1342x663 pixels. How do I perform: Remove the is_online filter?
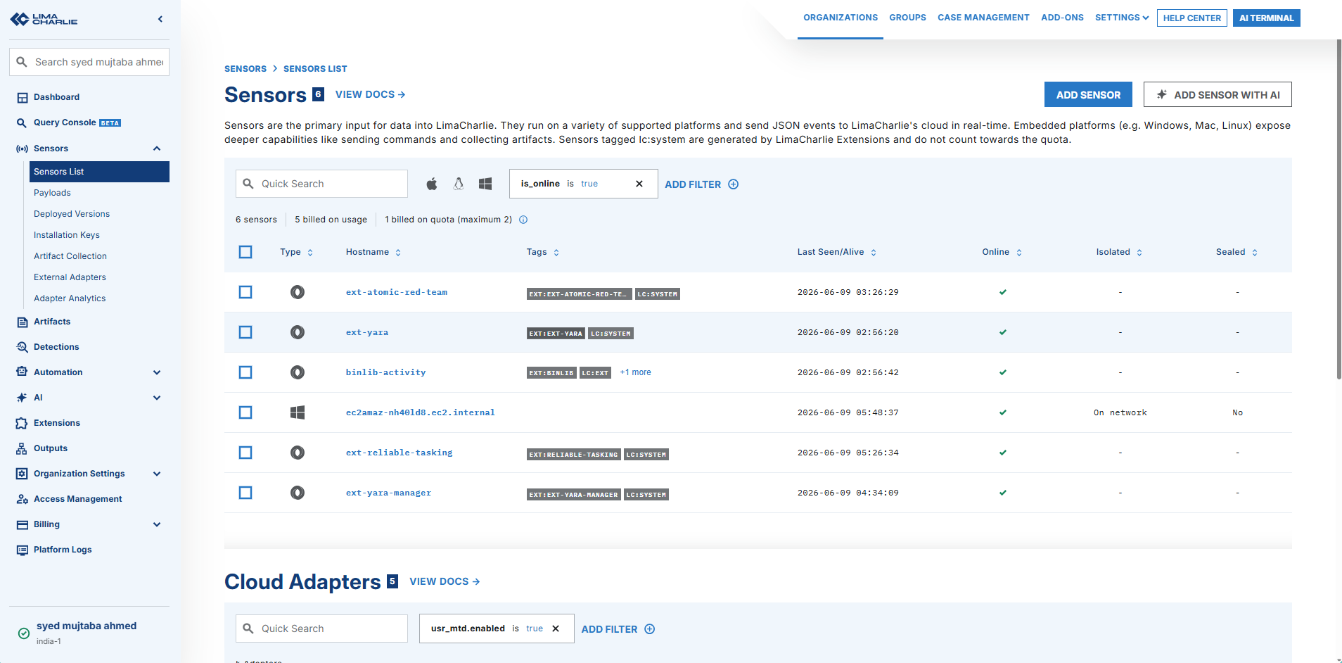pyautogui.click(x=639, y=184)
